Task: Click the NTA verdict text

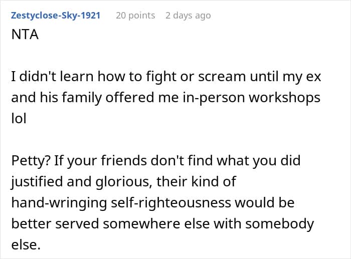Action: point(25,35)
